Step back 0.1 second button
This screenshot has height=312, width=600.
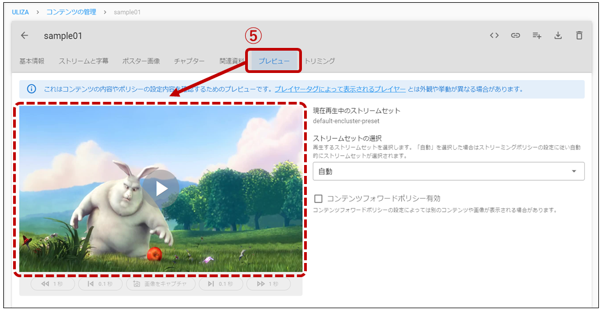point(100,284)
